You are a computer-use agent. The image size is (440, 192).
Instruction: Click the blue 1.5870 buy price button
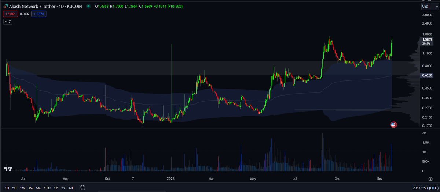coord(39,14)
